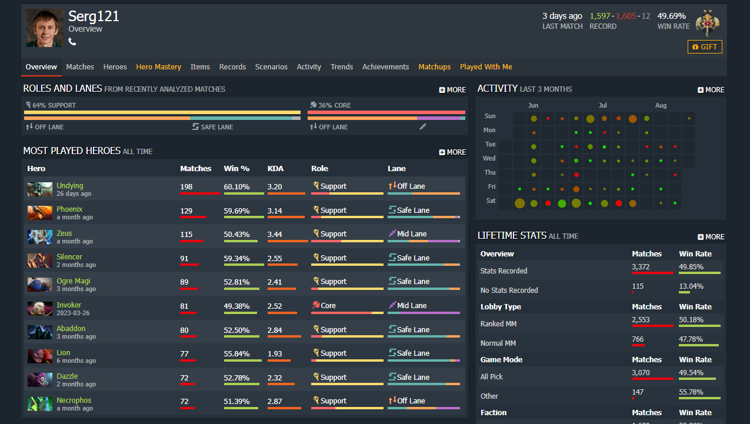Switch to the Matches tab
This screenshot has height=424, width=750.
click(80, 67)
